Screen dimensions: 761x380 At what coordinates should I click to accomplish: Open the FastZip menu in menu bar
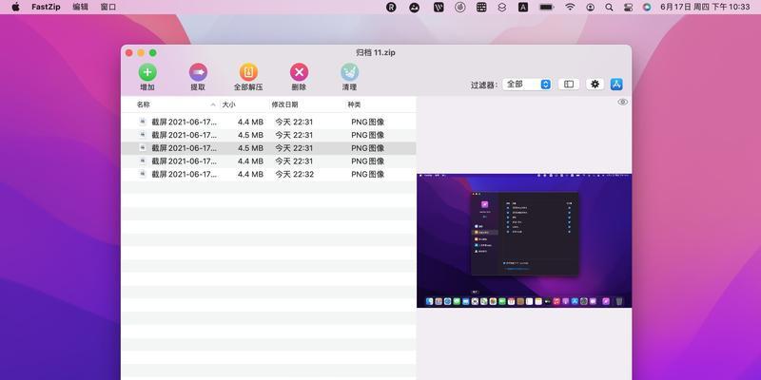(x=46, y=8)
